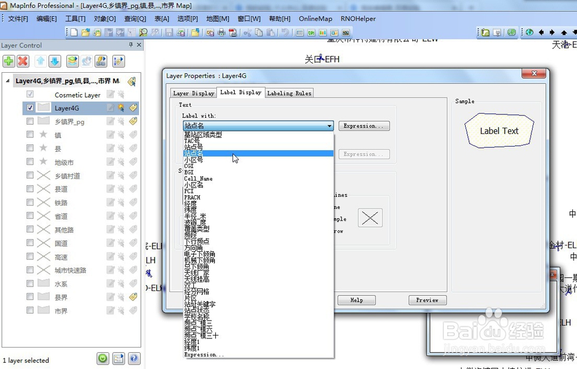Select 机械下倾角 in the dropdown list
The image size is (577, 369).
pyautogui.click(x=258, y=260)
